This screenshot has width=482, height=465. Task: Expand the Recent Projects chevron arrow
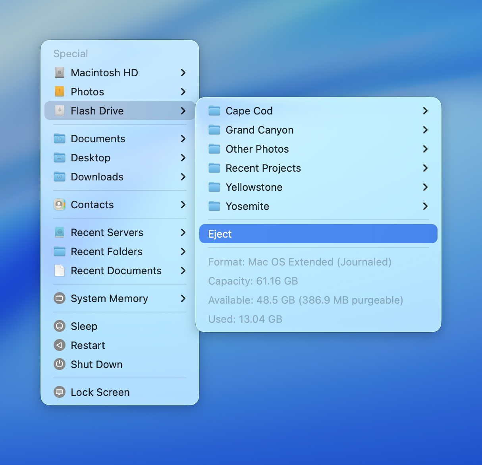pos(425,168)
